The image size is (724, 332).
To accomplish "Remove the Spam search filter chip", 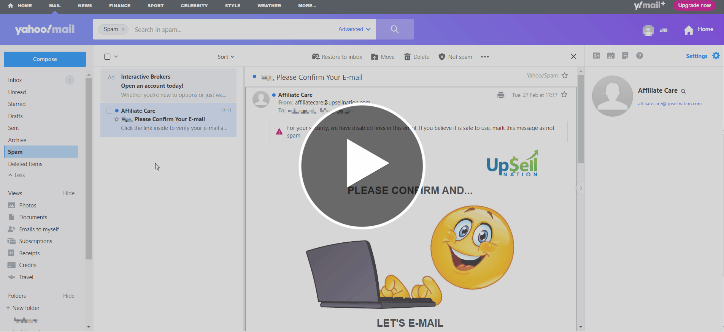I will coord(123,29).
